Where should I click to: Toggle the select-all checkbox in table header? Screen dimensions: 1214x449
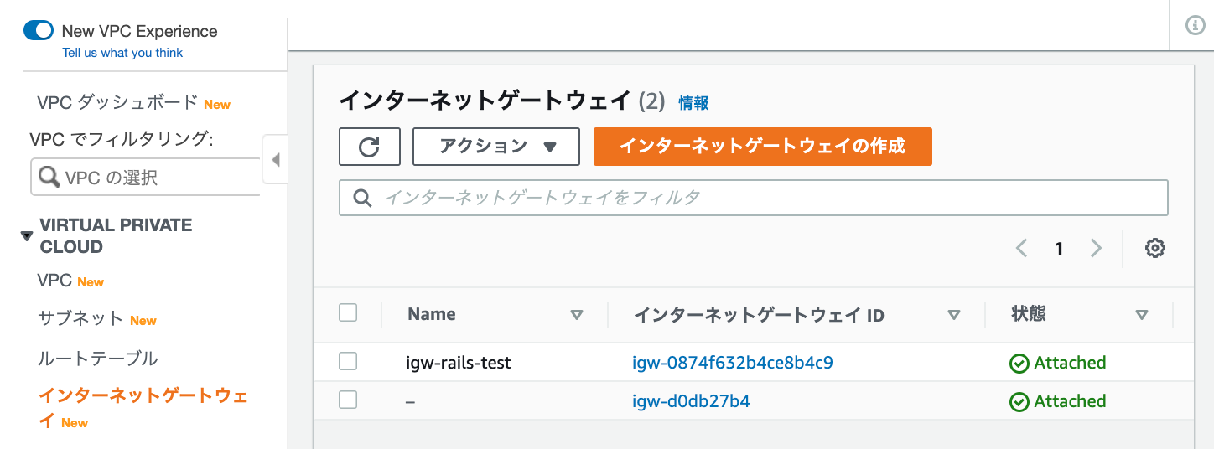click(348, 313)
